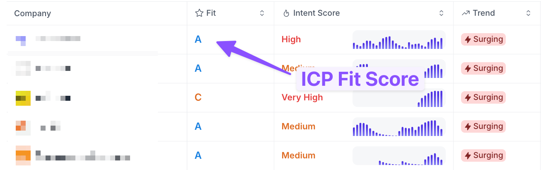This screenshot has height=170, width=541.
Task: Click the flame icon beside Intent Score
Action: click(286, 13)
